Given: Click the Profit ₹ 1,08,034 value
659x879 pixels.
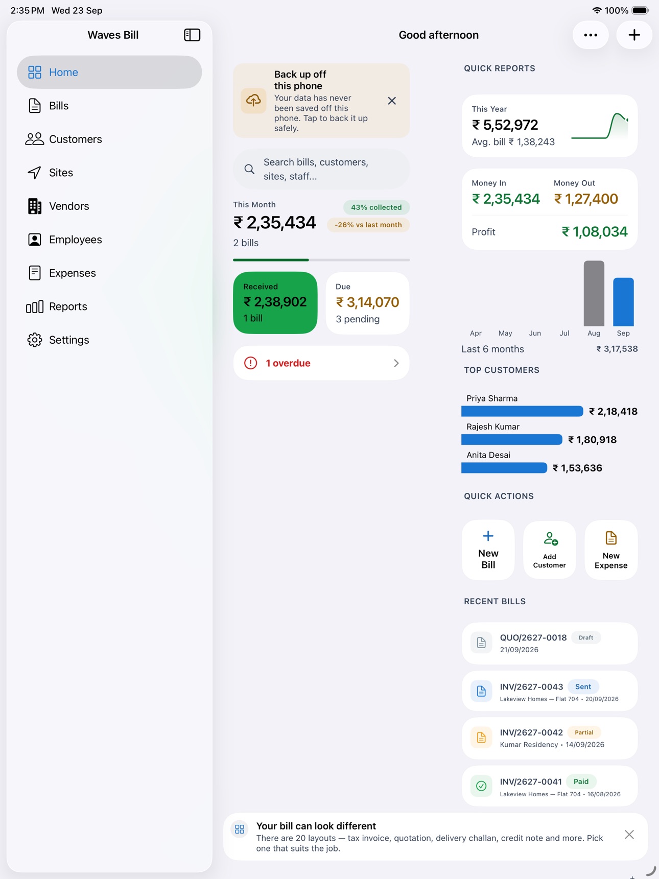Looking at the screenshot, I should [595, 232].
